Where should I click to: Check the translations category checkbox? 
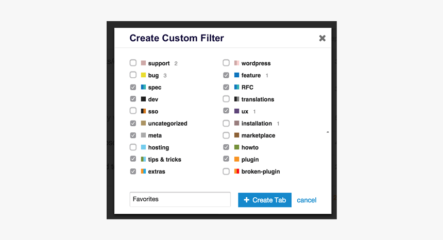coord(226,99)
